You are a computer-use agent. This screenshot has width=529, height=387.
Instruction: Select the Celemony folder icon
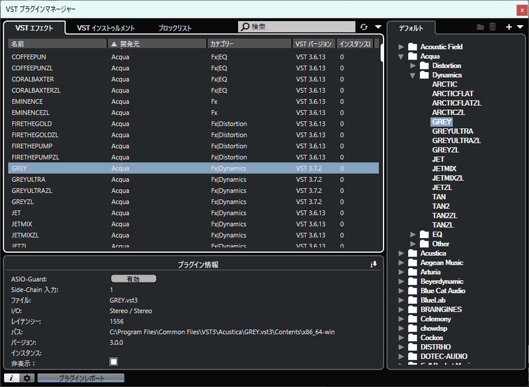(x=413, y=319)
